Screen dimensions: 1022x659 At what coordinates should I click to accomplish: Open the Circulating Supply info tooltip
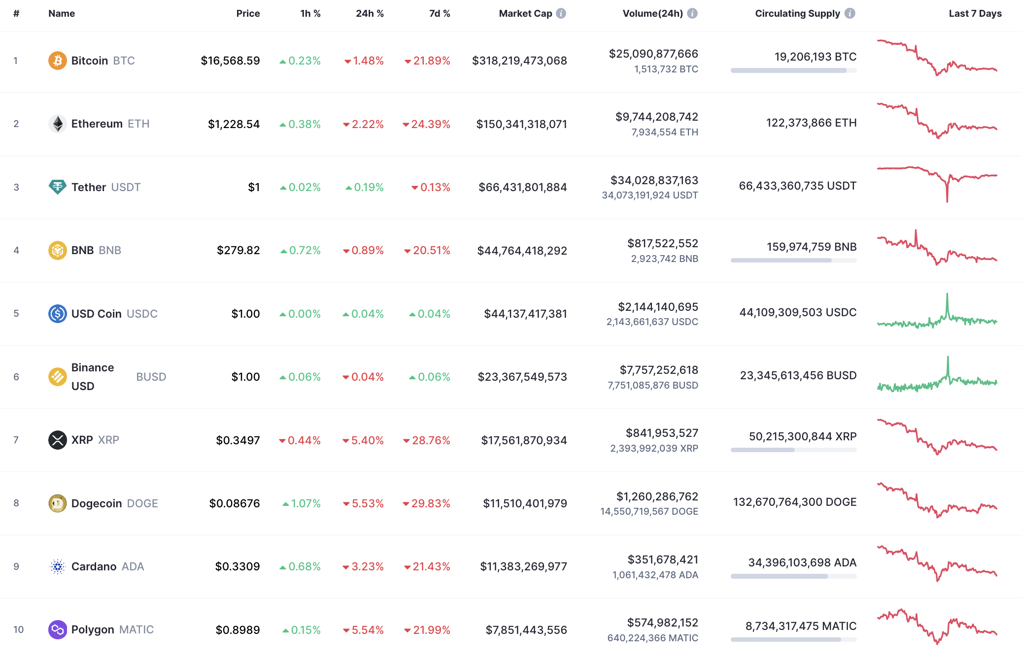[x=850, y=14]
